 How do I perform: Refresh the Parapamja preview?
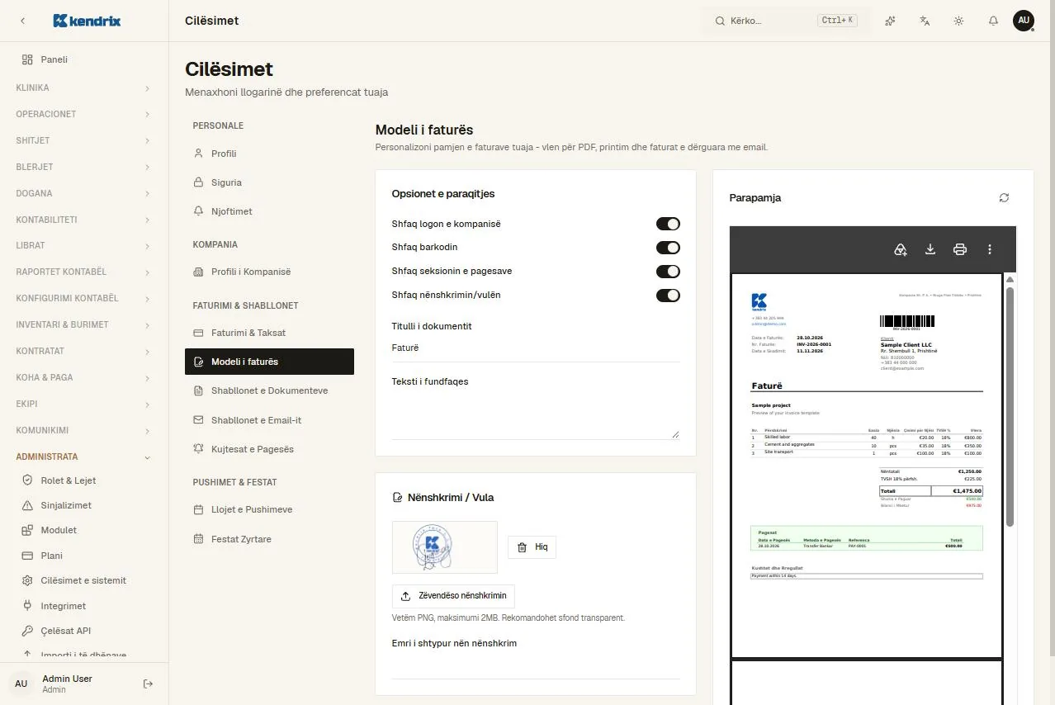pyautogui.click(x=1004, y=197)
